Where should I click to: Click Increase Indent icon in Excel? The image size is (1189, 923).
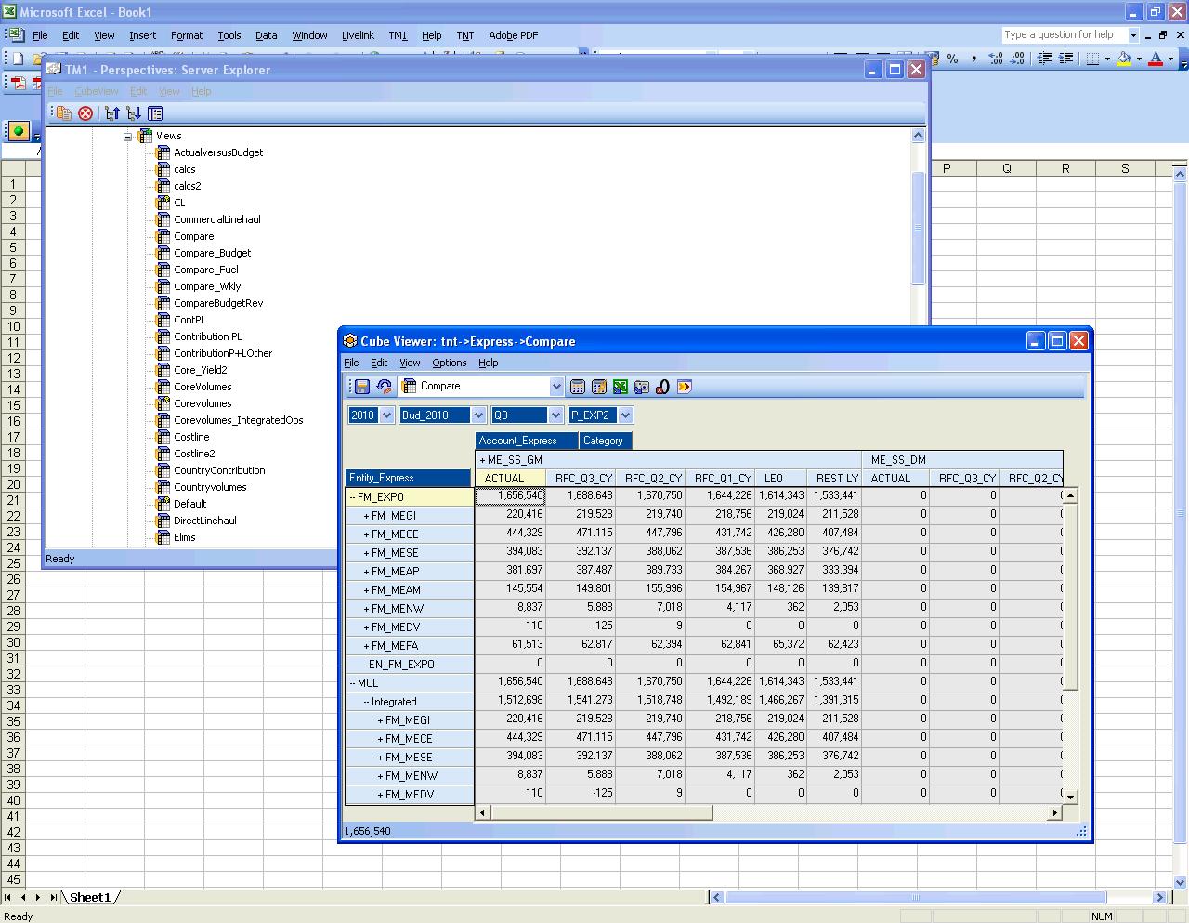[x=1065, y=59]
